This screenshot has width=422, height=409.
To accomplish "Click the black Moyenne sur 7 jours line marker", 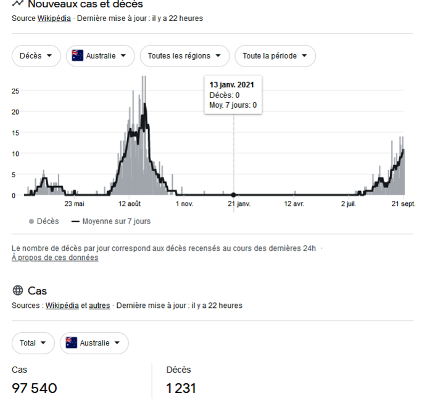I will [76, 221].
